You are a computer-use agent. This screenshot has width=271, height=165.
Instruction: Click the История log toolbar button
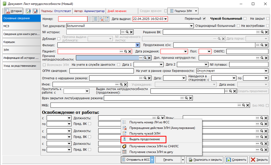click(x=13, y=11)
